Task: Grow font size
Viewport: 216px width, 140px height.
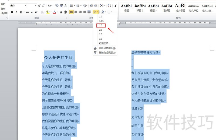Action: coord(39,6)
